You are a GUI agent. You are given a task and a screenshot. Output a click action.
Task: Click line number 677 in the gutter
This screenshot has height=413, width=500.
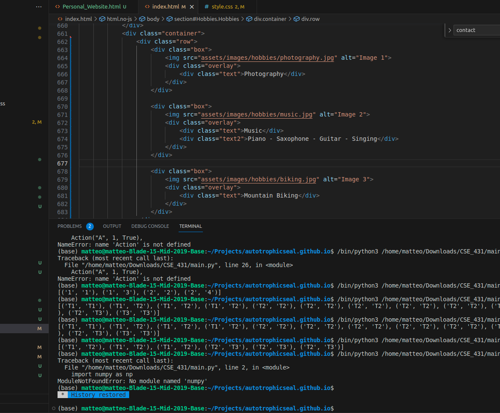point(62,163)
